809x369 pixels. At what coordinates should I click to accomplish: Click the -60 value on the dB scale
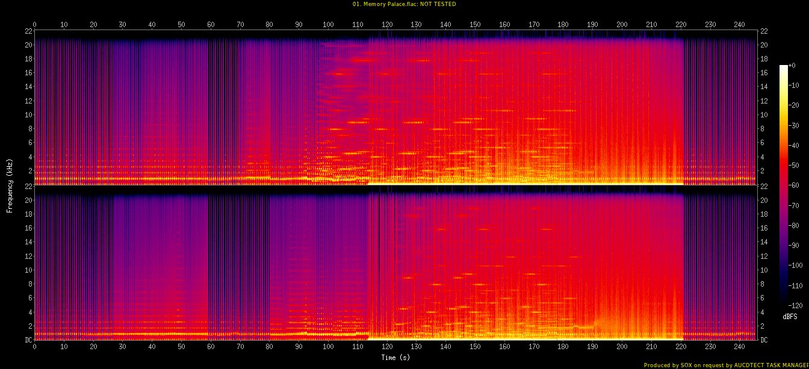click(792, 185)
